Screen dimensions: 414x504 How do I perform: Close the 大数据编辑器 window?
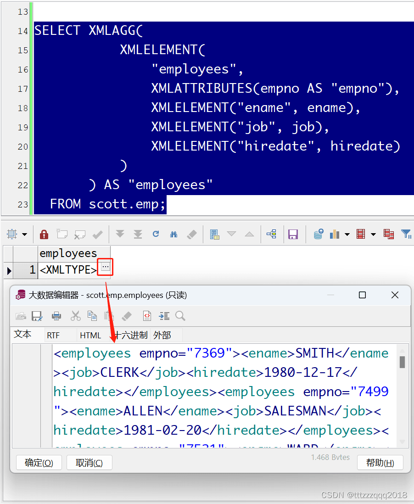coord(395,295)
